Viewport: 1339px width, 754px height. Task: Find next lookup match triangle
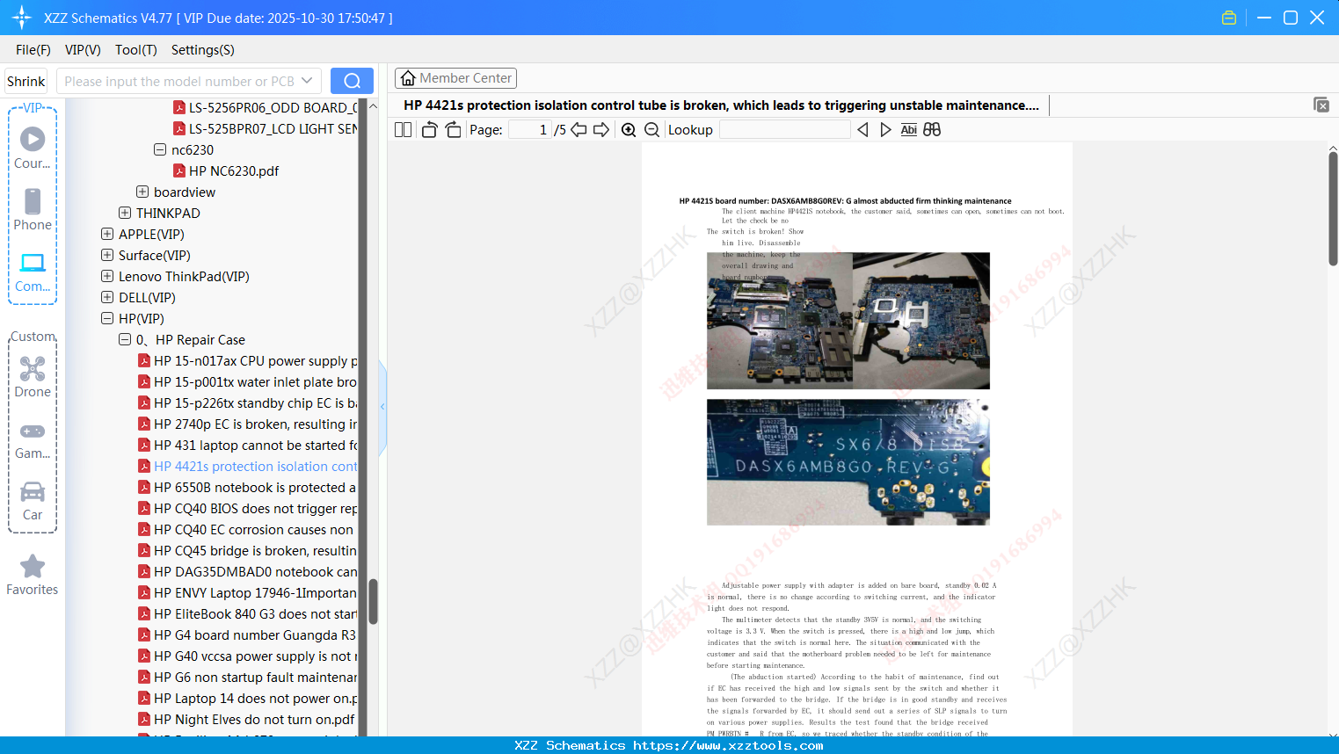(885, 129)
